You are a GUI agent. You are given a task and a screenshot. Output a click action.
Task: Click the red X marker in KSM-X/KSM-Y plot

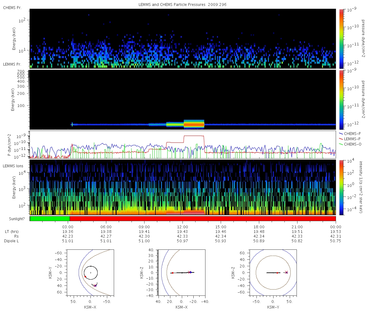click(x=95, y=285)
